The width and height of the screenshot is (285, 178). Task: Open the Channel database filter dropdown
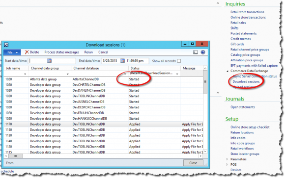tap(125, 74)
